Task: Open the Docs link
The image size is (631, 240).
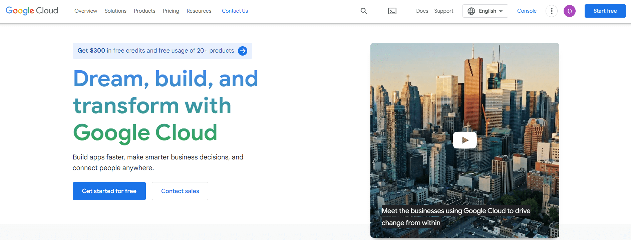Action: [x=422, y=11]
